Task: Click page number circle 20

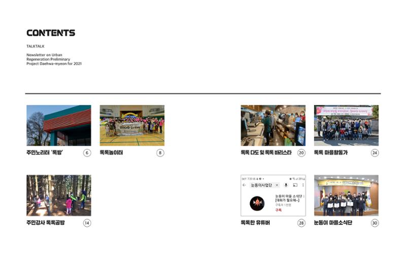Action: click(x=301, y=153)
